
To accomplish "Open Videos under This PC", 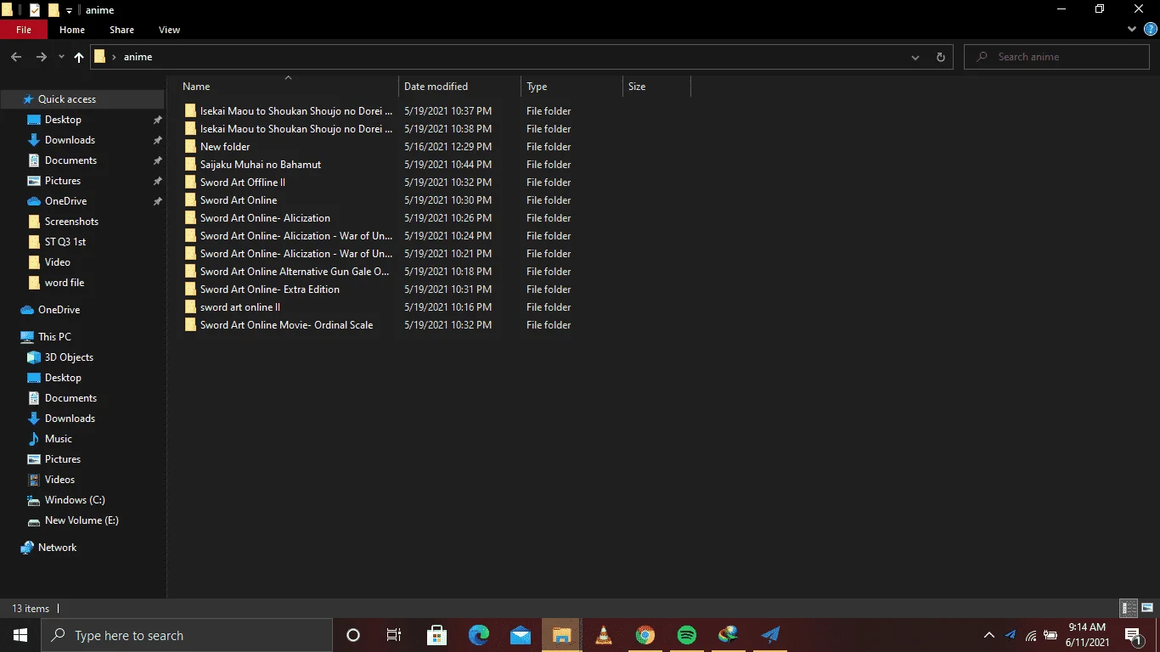I will (x=59, y=480).
